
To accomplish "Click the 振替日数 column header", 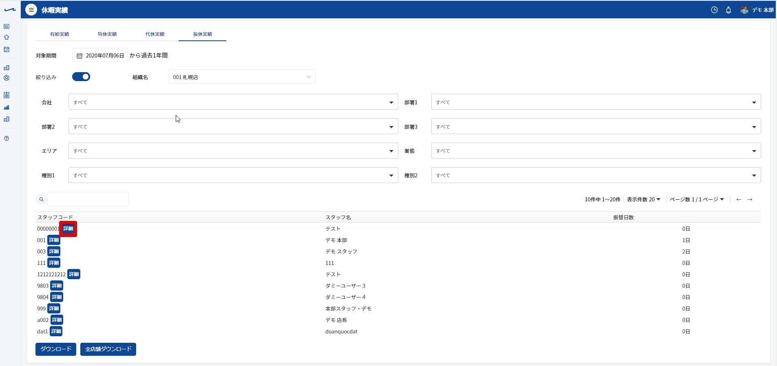I will 623,217.
